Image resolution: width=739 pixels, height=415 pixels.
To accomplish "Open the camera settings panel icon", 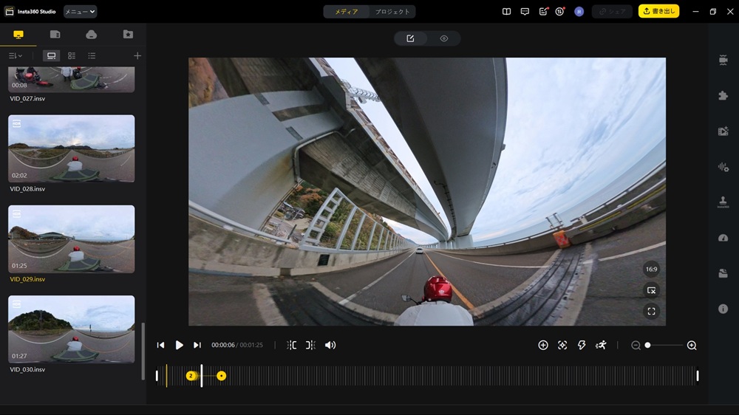I will tap(723, 61).
